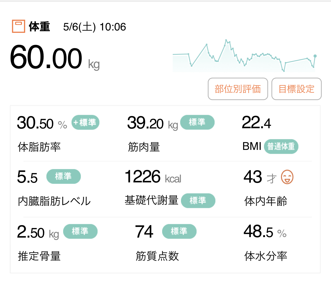Open the 部位別評価 button
Screen dimensions: 331x283
pos(238,89)
